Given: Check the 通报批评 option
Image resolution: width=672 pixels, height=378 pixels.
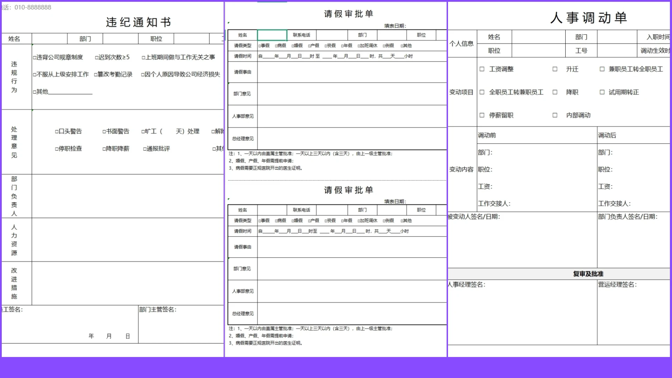Looking at the screenshot, I should pyautogui.click(x=145, y=149).
